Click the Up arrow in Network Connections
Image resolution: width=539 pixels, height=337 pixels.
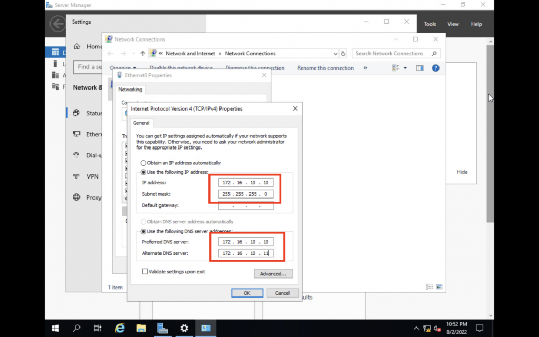coord(143,53)
